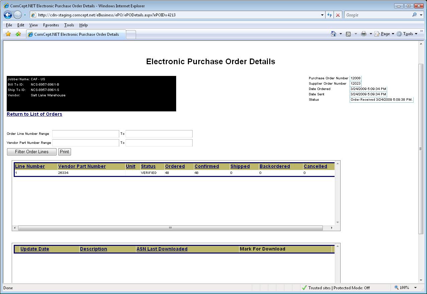The image size is (427, 294).
Task: Expand the Tools command bar dropdown
Action: 407,34
